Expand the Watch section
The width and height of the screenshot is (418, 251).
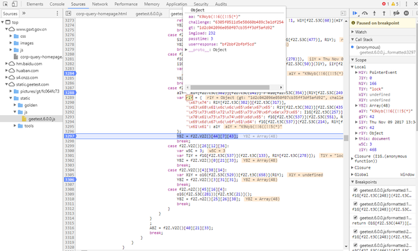tap(353, 32)
